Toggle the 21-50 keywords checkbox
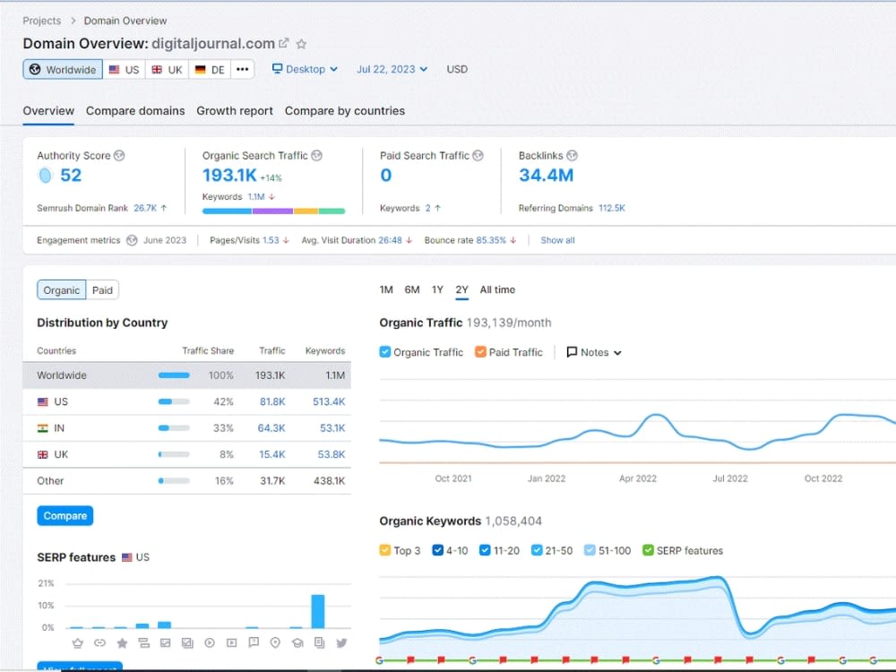This screenshot has width=896, height=672. click(x=537, y=550)
